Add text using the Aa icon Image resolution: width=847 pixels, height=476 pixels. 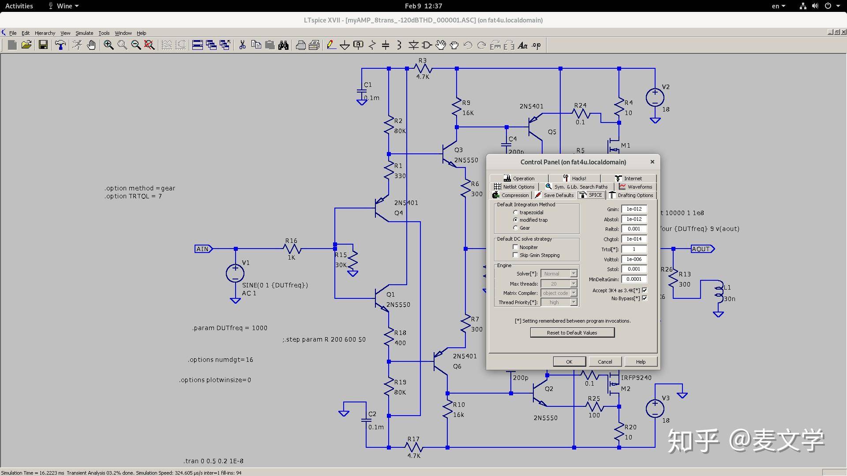pos(523,45)
